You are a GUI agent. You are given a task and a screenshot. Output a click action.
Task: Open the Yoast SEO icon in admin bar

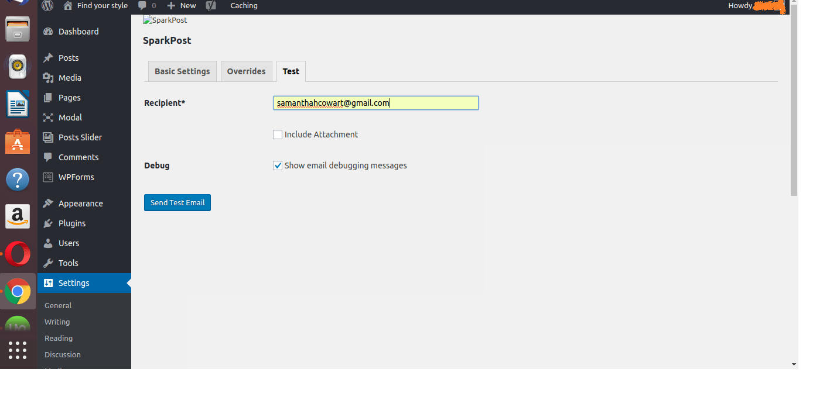tap(210, 6)
